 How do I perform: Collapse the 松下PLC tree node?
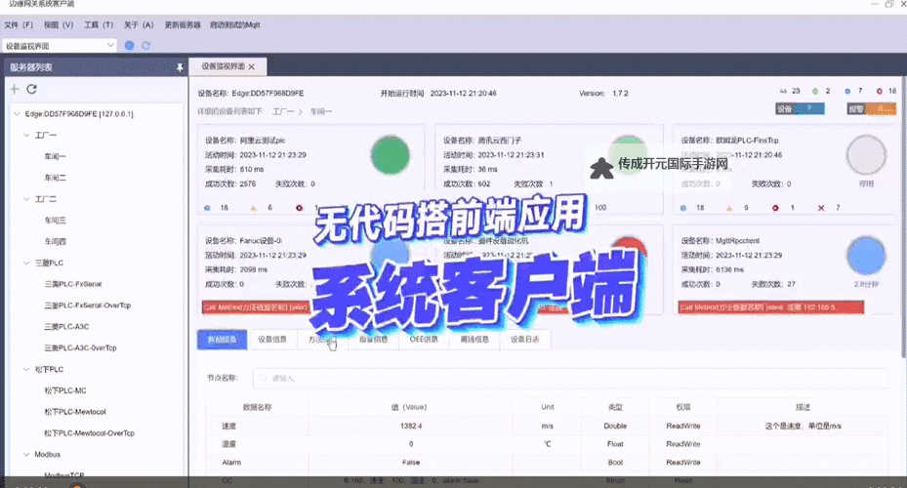[26, 370]
